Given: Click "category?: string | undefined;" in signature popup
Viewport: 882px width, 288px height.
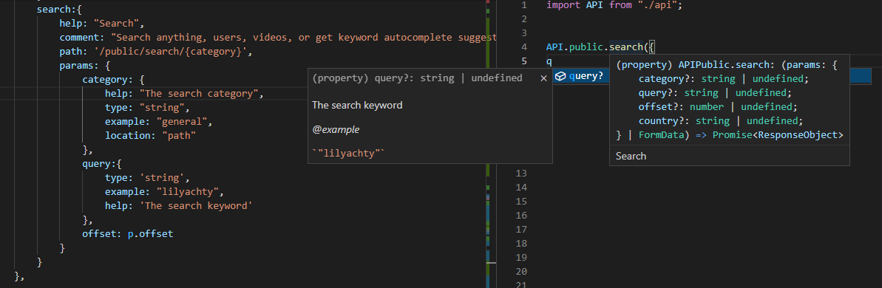Looking at the screenshot, I should pos(723,79).
